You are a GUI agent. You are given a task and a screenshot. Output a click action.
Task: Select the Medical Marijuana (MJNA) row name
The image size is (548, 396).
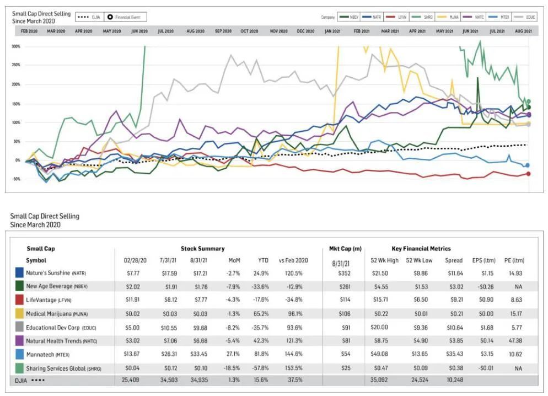click(x=57, y=313)
